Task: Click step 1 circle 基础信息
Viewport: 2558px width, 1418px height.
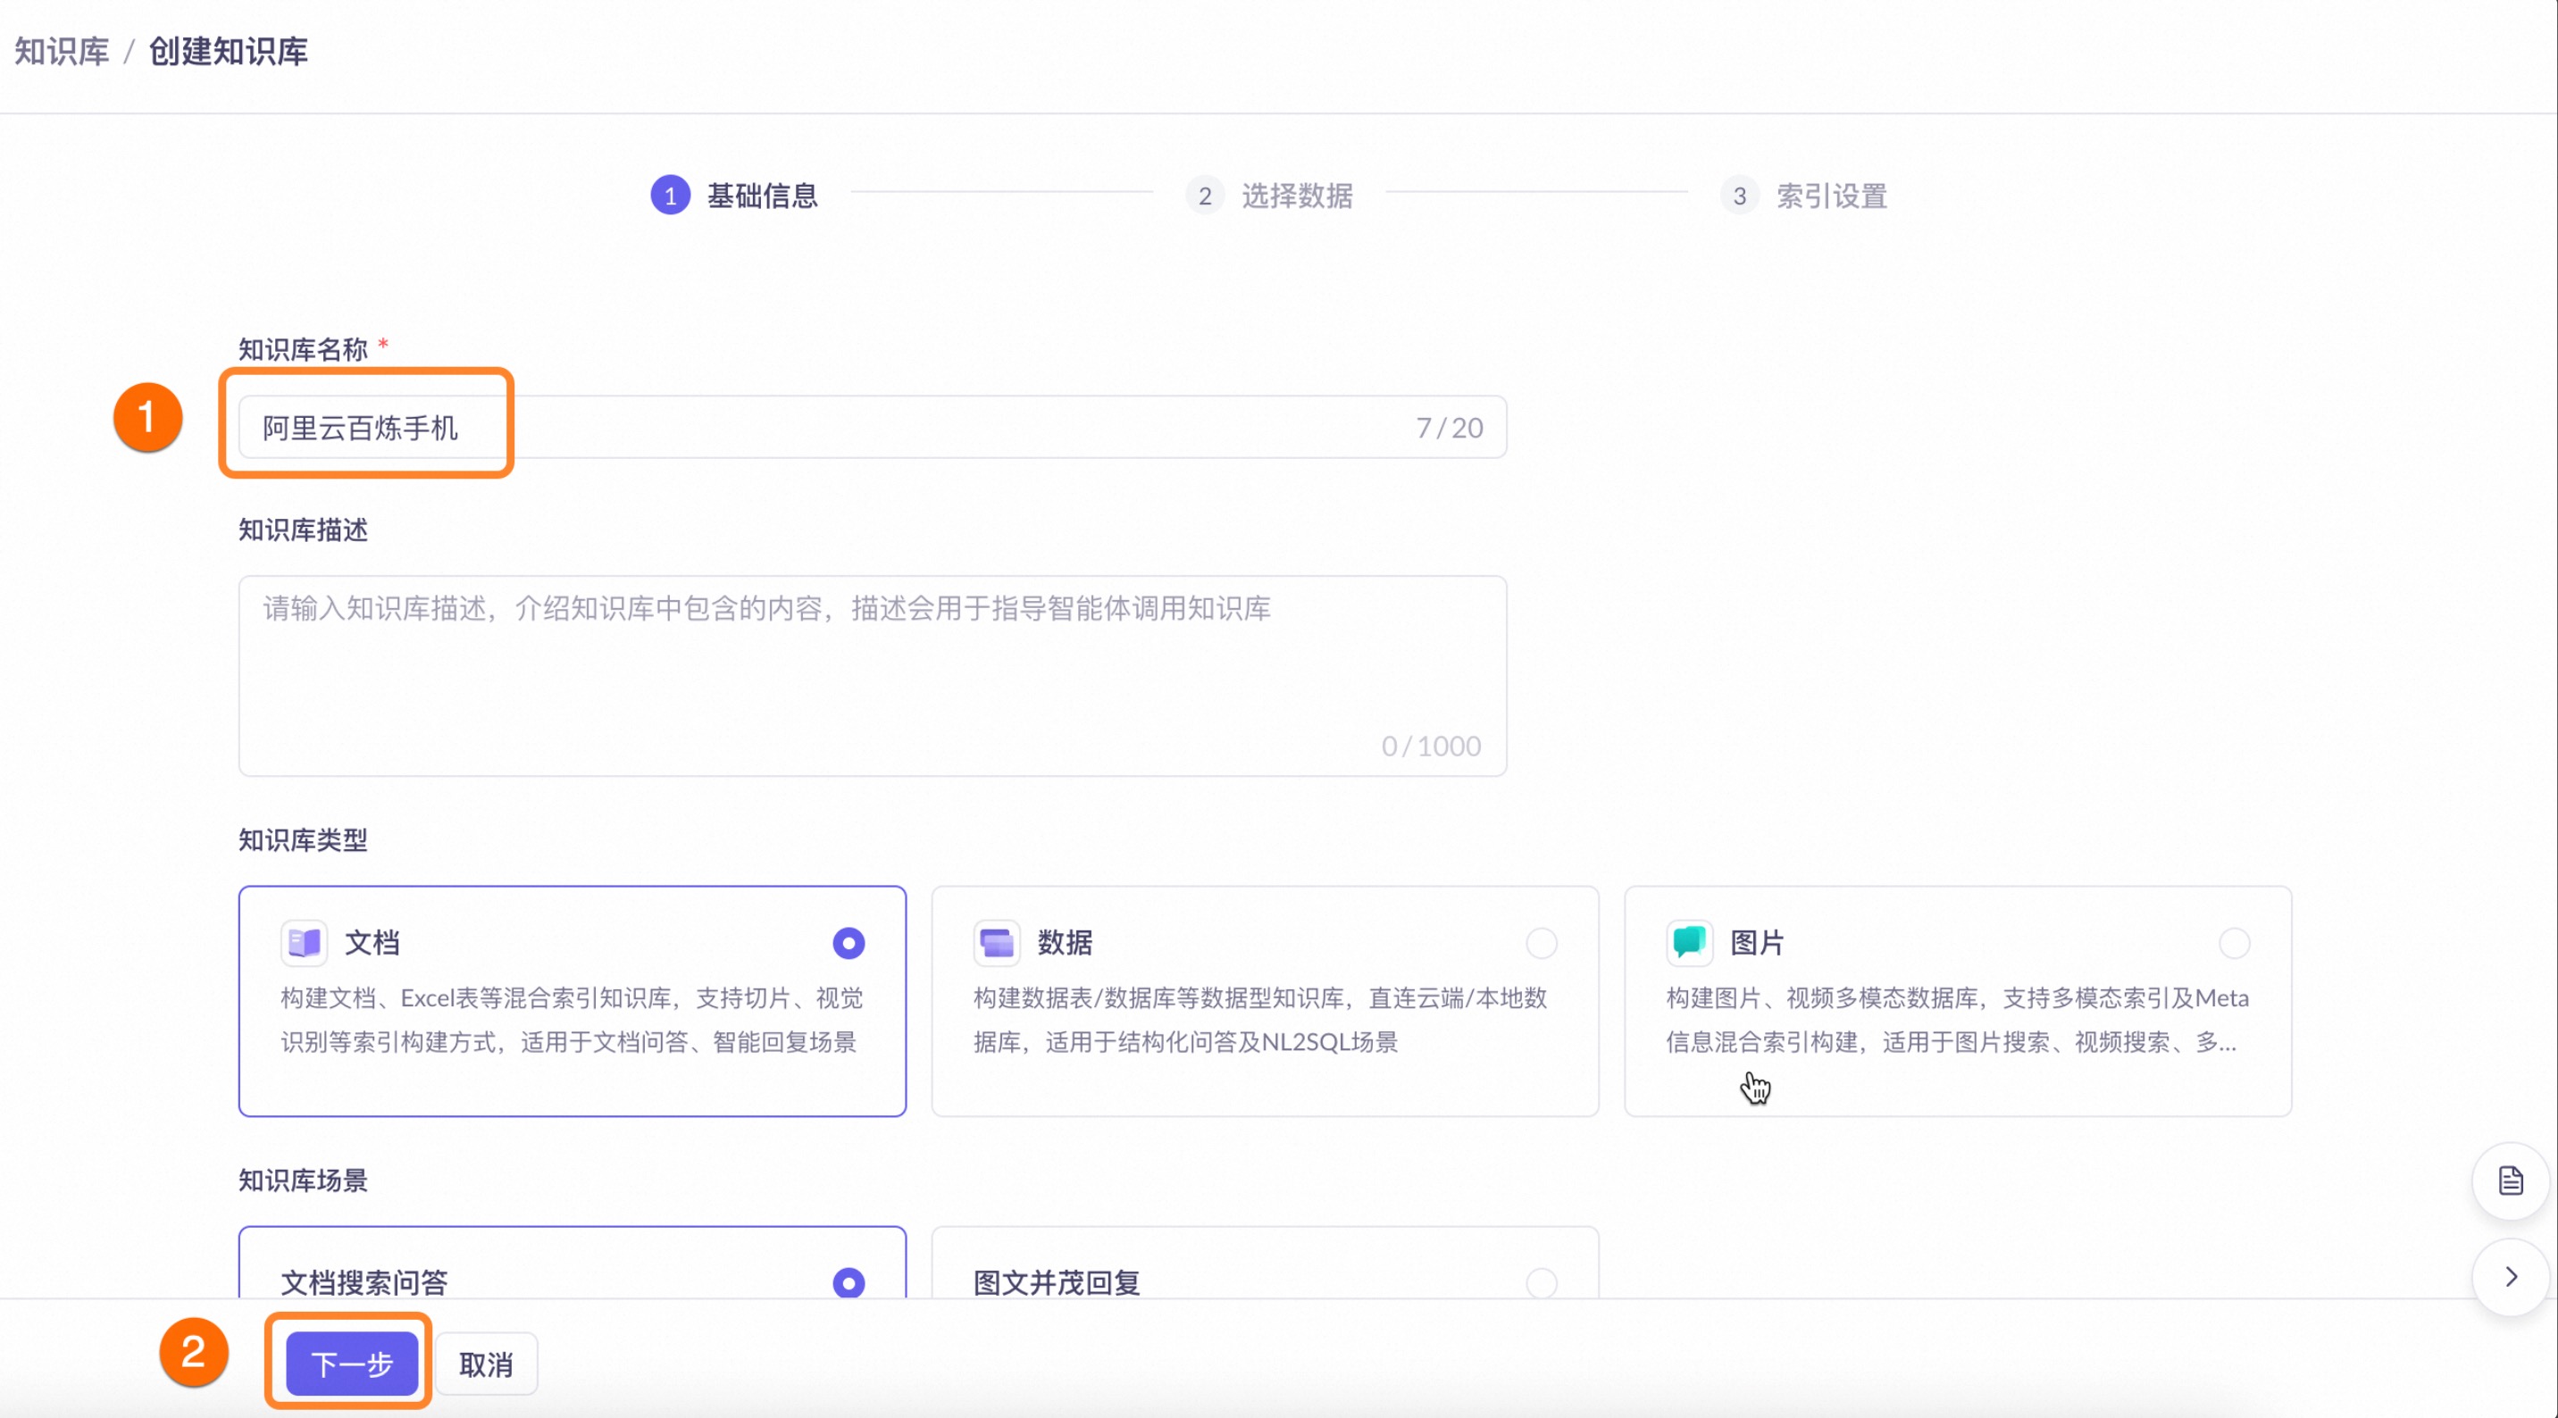Action: pyautogui.click(x=670, y=196)
